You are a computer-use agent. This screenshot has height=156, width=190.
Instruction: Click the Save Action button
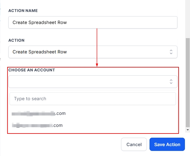tap(167, 145)
